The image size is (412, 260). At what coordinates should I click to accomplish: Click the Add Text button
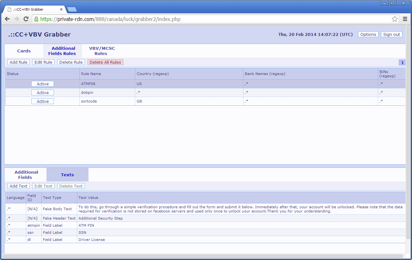pos(18,186)
